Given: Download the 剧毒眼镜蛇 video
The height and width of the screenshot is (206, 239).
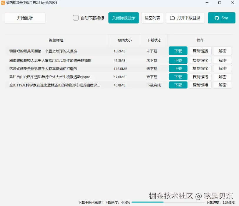Looking at the screenshot, I should pyautogui.click(x=178, y=60).
